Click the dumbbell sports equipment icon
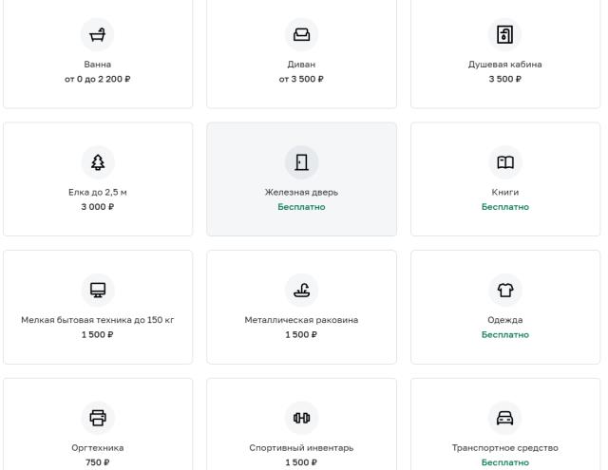The width and height of the screenshot is (608, 470). [x=301, y=417]
